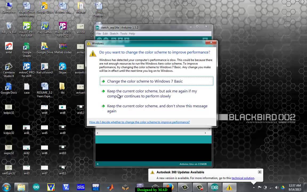The height and width of the screenshot is (192, 307).
Task: Open the Autodesk 360 technical solution link
Action: coord(243,178)
